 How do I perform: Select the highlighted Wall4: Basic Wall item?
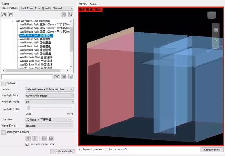click(x=36, y=35)
